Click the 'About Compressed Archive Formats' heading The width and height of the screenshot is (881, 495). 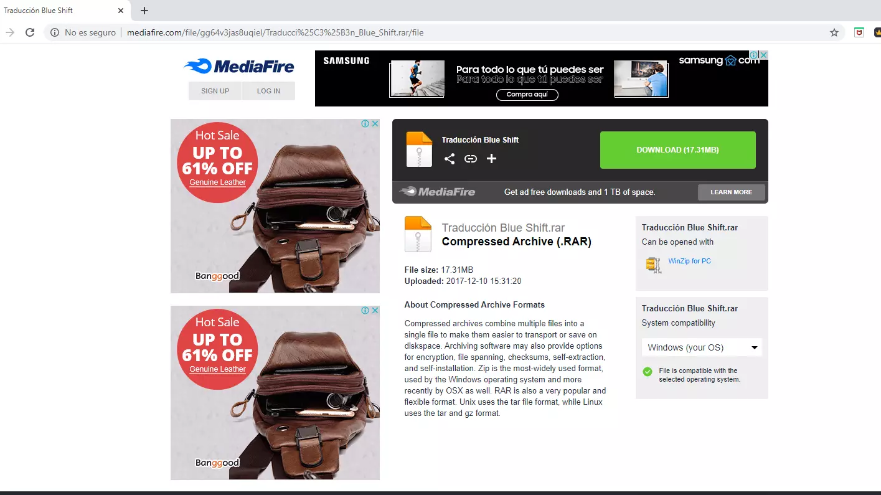(x=474, y=305)
